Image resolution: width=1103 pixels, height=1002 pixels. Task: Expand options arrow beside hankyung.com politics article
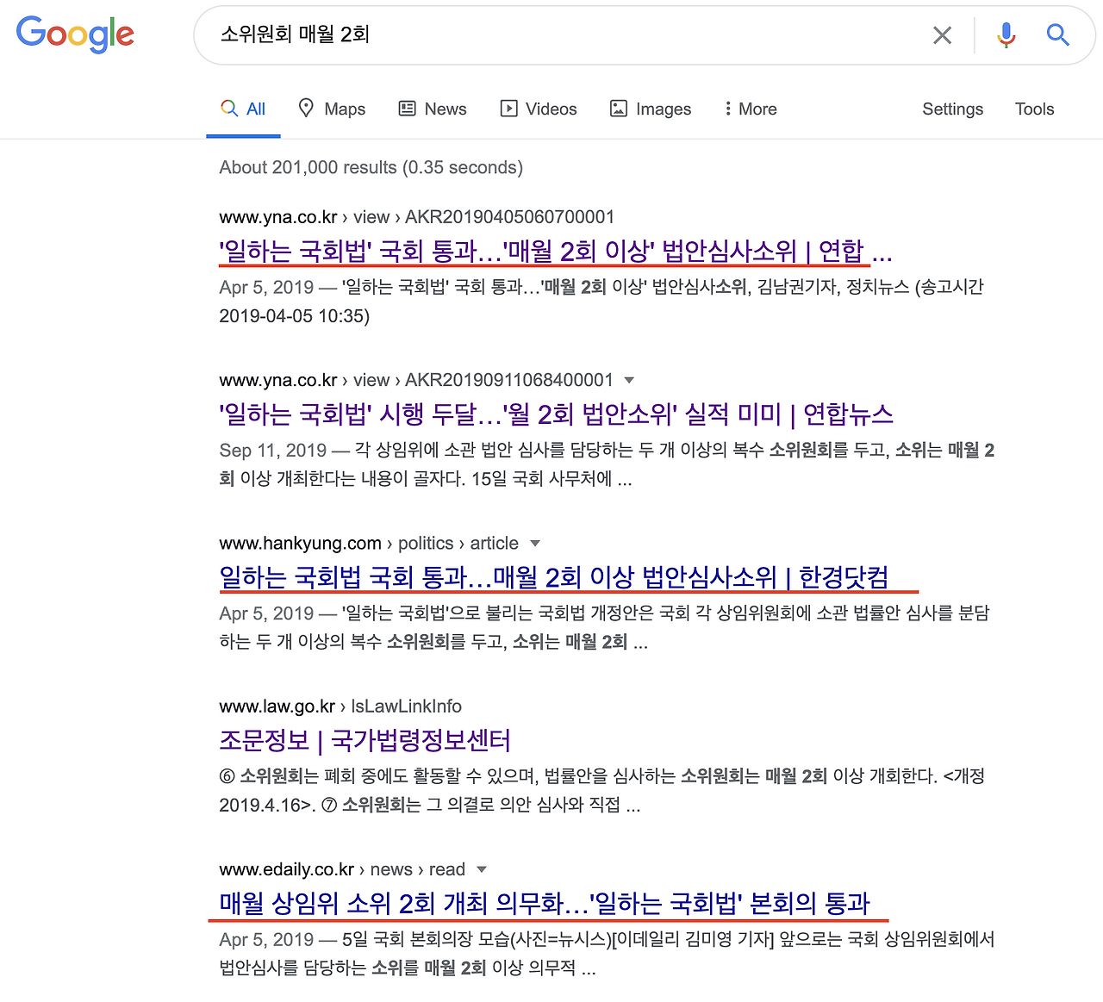[x=535, y=544]
